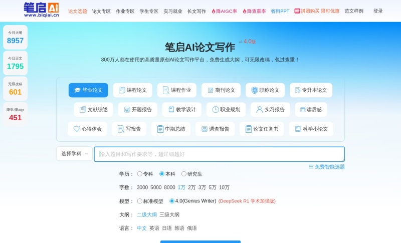Click the person icon beside 实习报告
This screenshot has width=401, height=243.
(x=259, y=110)
